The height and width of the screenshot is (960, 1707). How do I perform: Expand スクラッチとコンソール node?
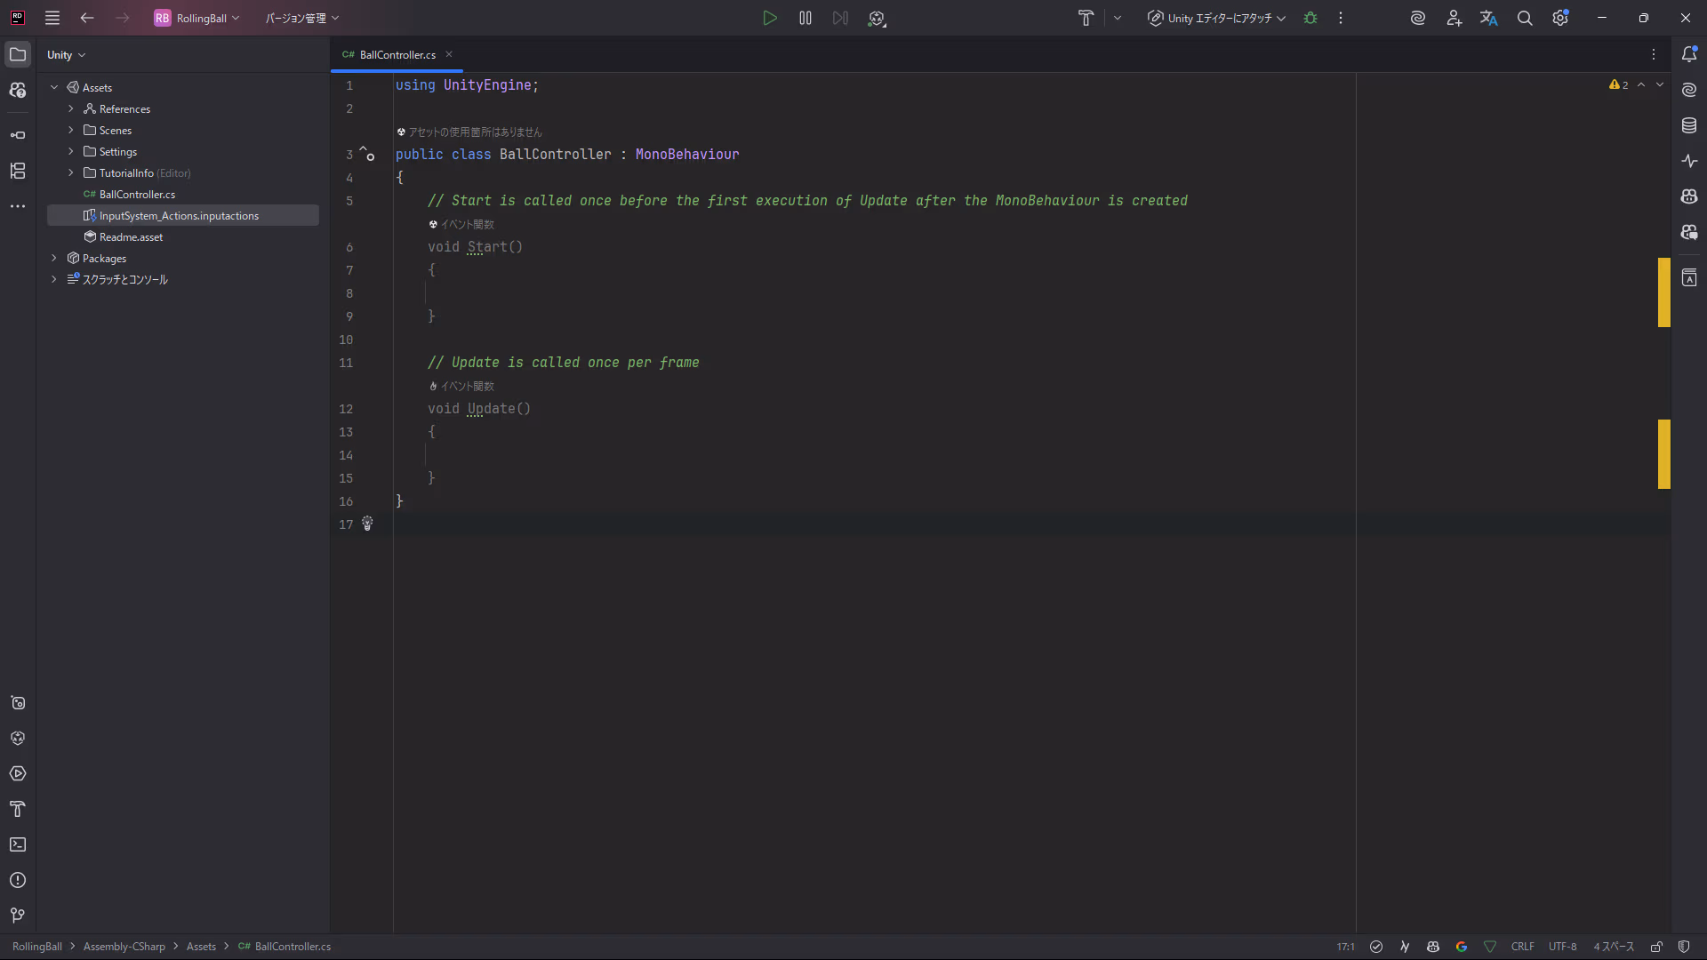tap(54, 279)
